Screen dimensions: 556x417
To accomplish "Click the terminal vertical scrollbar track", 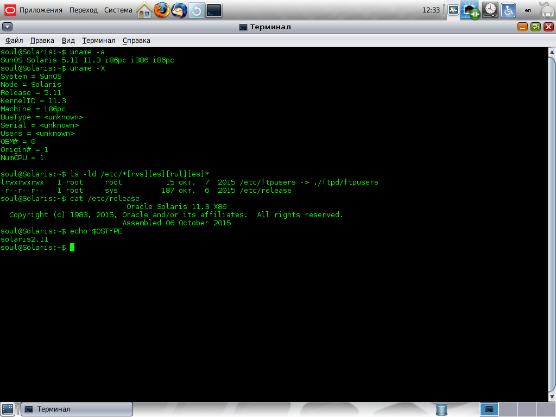I will pyautogui.click(x=552, y=223).
